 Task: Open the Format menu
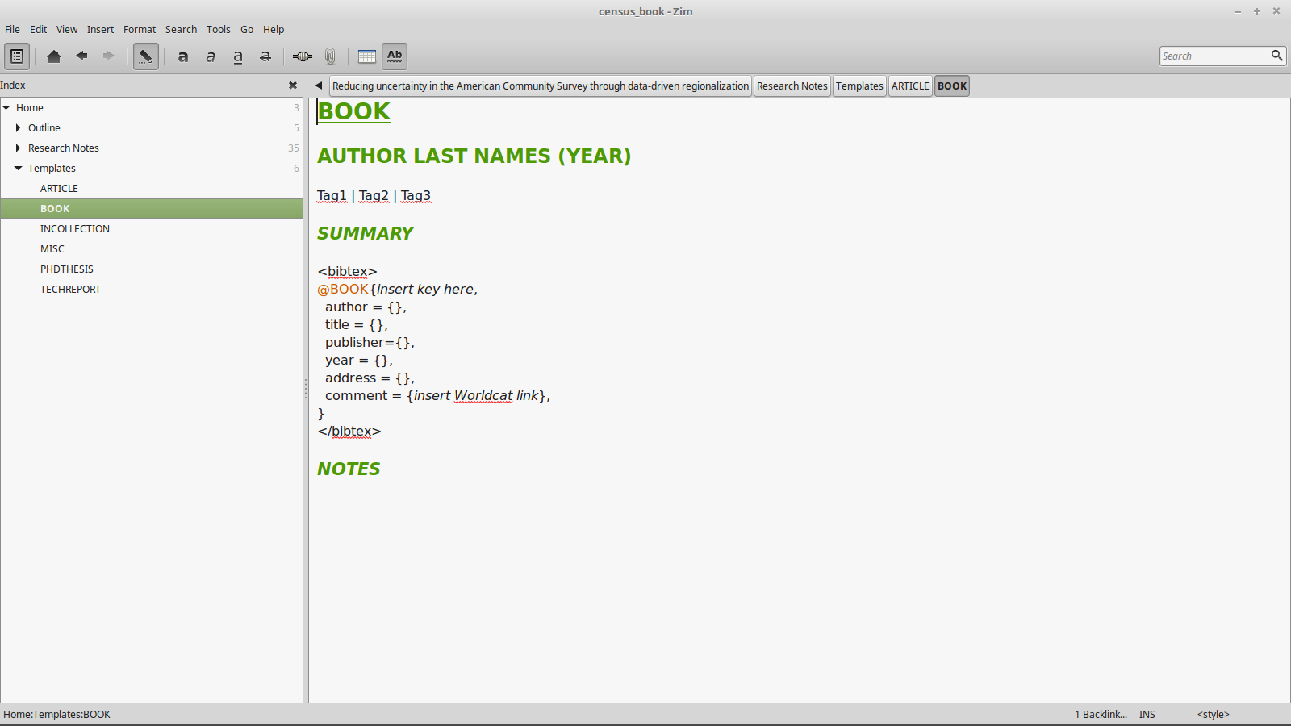pos(140,30)
